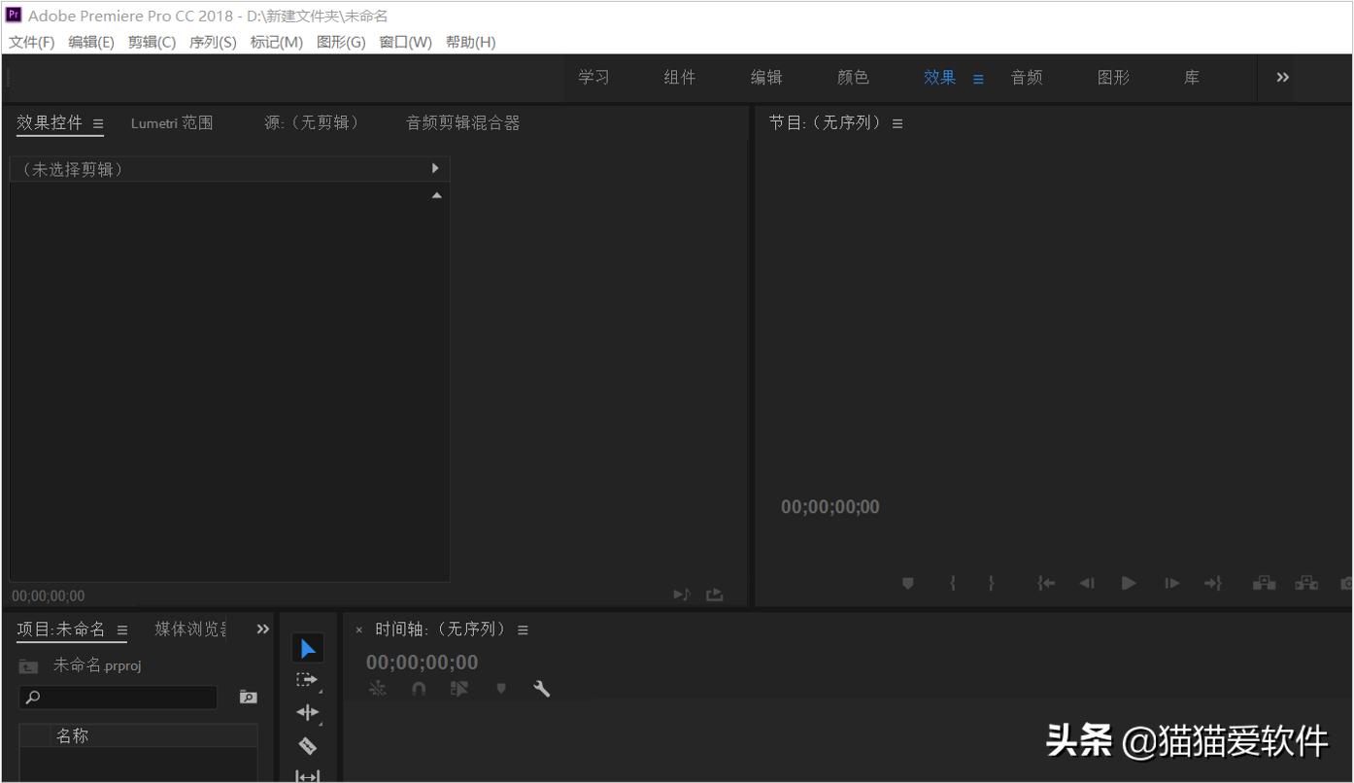Enable snapping with the magnet icon
The image size is (1354, 783).
[418, 688]
